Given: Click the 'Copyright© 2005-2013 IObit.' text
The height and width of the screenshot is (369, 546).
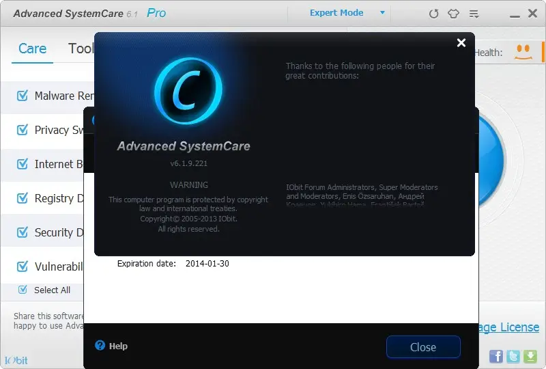Looking at the screenshot, I should click(x=189, y=219).
